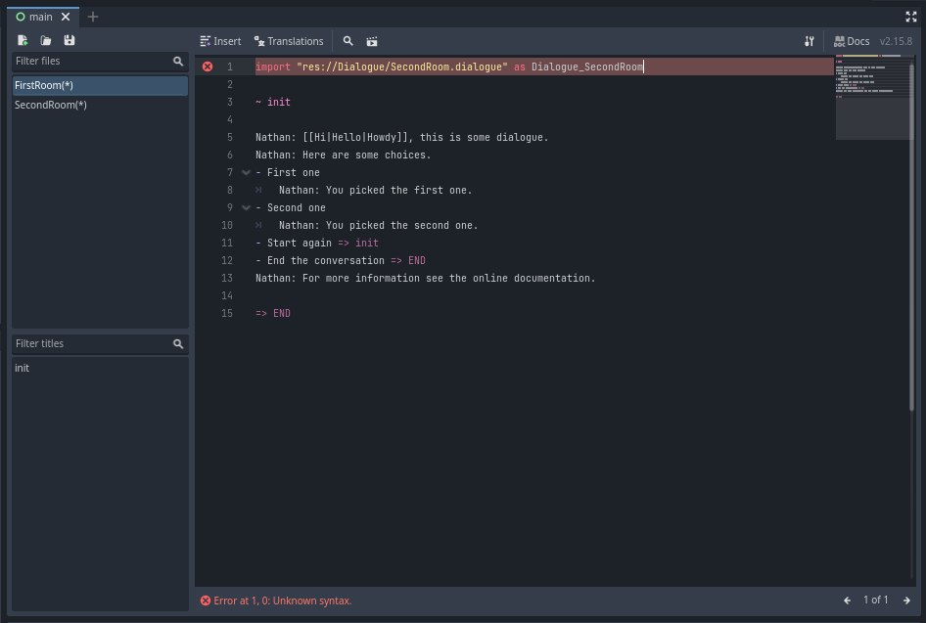The image size is (926, 623).
Task: Open an existing dialogue file
Action: click(x=45, y=40)
